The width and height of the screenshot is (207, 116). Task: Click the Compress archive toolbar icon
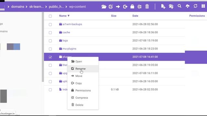139,6
